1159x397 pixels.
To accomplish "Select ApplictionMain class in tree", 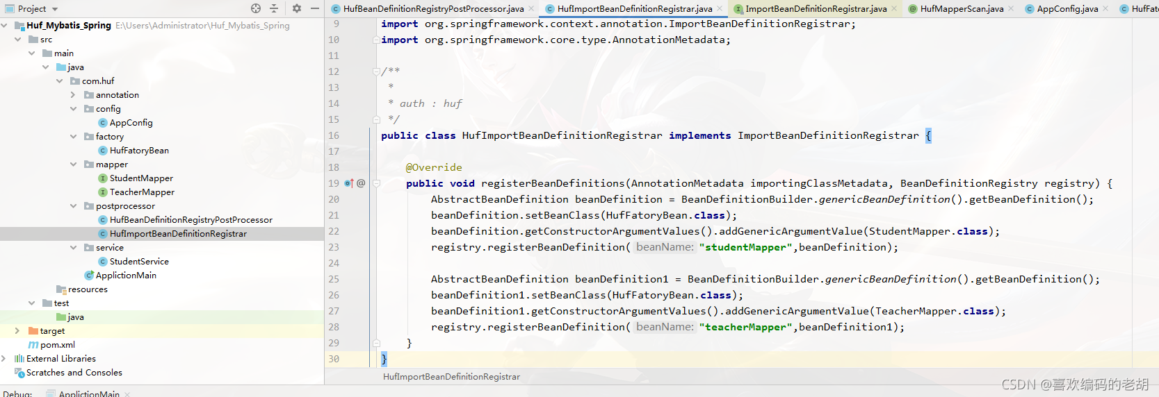I will (x=126, y=276).
